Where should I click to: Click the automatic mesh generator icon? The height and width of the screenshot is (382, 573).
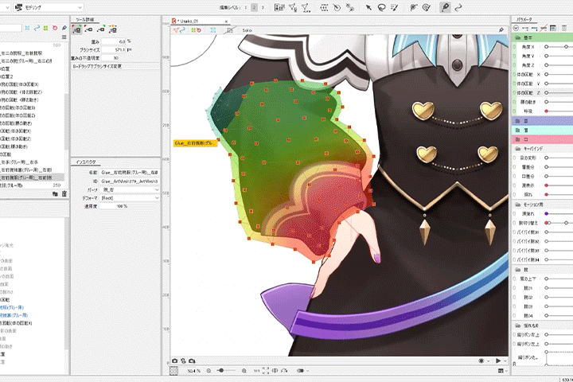click(306, 7)
